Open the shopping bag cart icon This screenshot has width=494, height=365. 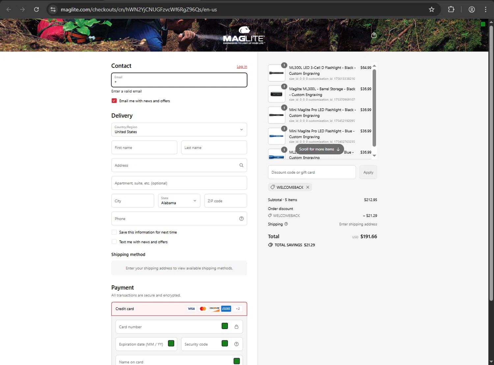(374, 35)
